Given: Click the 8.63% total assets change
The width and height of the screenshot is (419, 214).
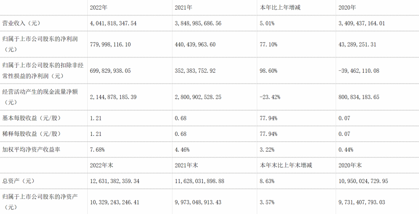Looking at the screenshot, I should pyautogui.click(x=267, y=181).
